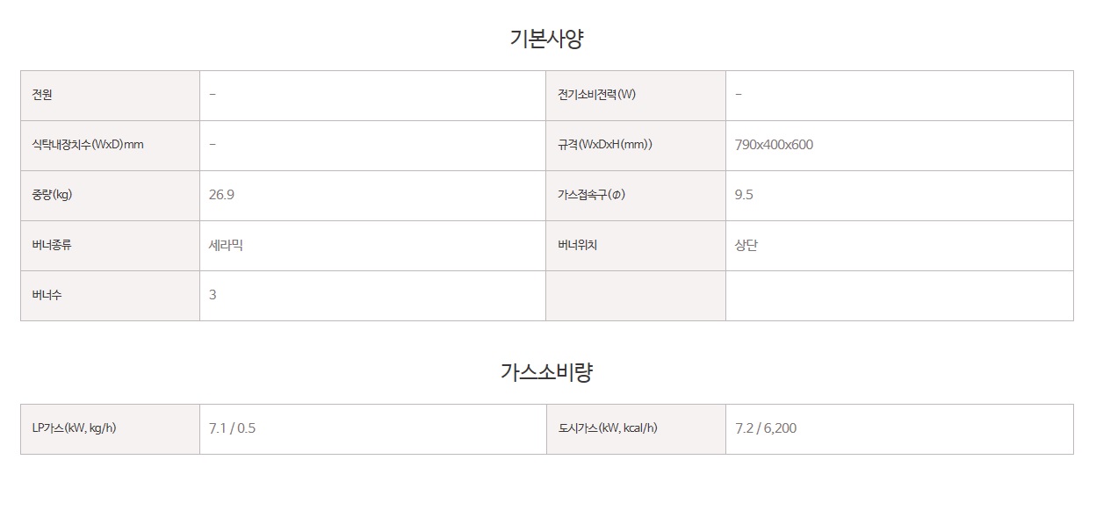Click the 버너수 label cell
The height and width of the screenshot is (510, 1096).
click(x=110, y=295)
